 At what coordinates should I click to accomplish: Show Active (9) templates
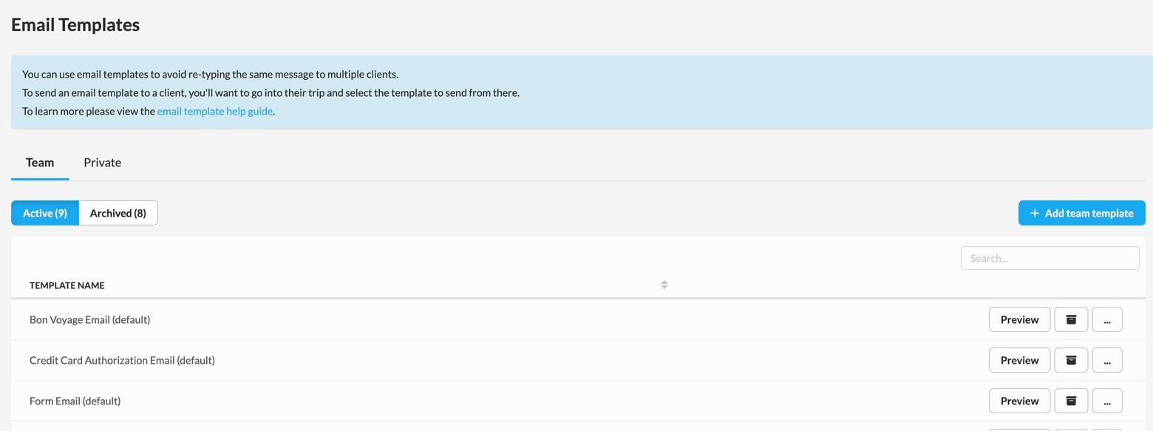point(45,213)
